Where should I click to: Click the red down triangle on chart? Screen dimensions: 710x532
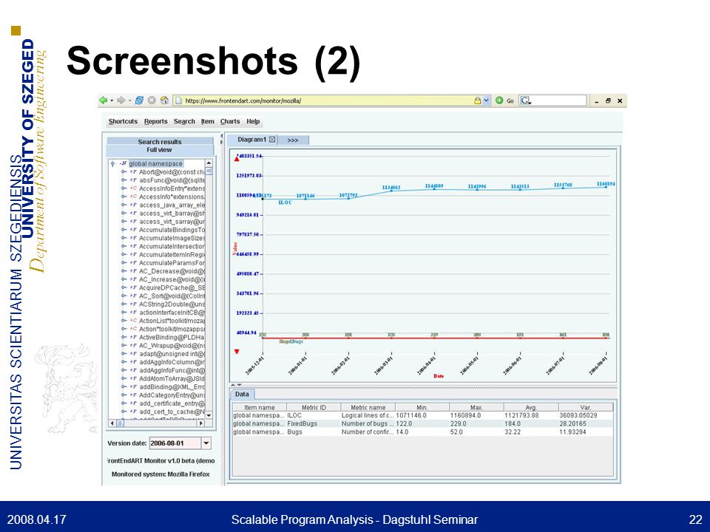click(x=237, y=352)
